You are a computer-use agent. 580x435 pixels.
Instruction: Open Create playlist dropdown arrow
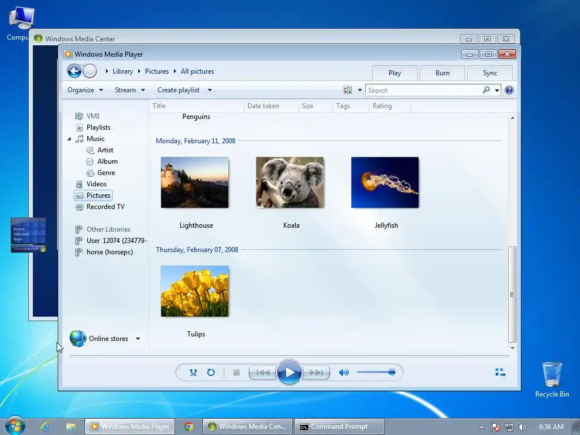(210, 90)
